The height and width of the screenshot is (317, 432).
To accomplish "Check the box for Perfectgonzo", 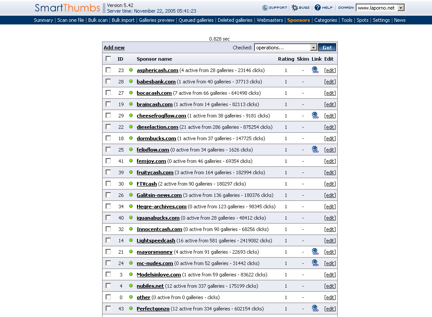I will [108, 308].
